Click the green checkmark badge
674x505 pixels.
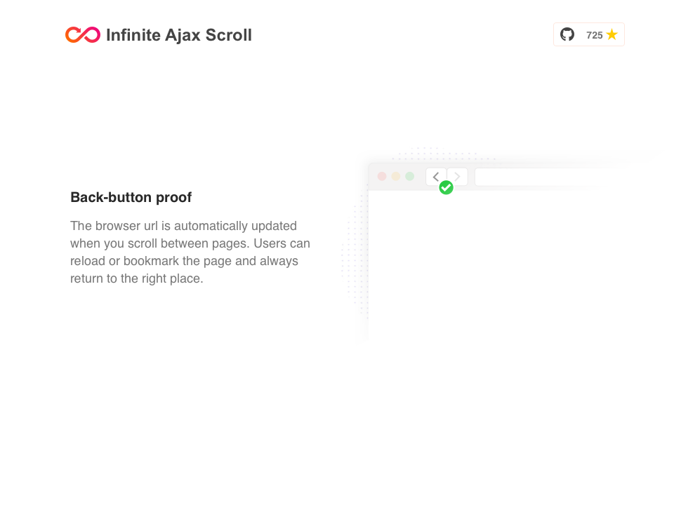pyautogui.click(x=446, y=188)
